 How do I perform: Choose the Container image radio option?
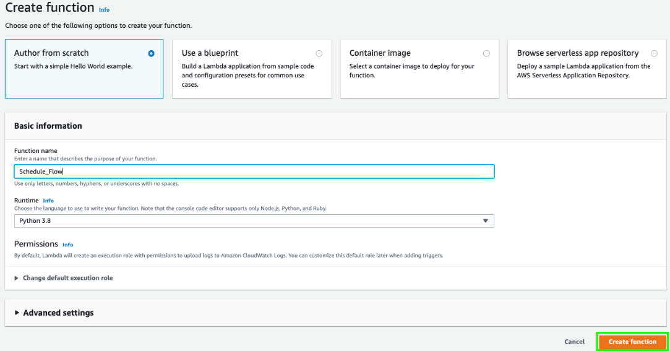486,54
